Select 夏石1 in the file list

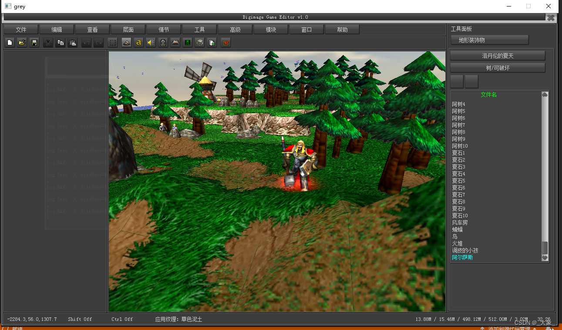(x=459, y=153)
